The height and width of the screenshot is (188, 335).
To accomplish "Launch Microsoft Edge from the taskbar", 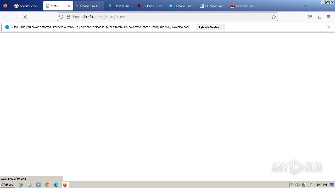I will coord(56,185).
